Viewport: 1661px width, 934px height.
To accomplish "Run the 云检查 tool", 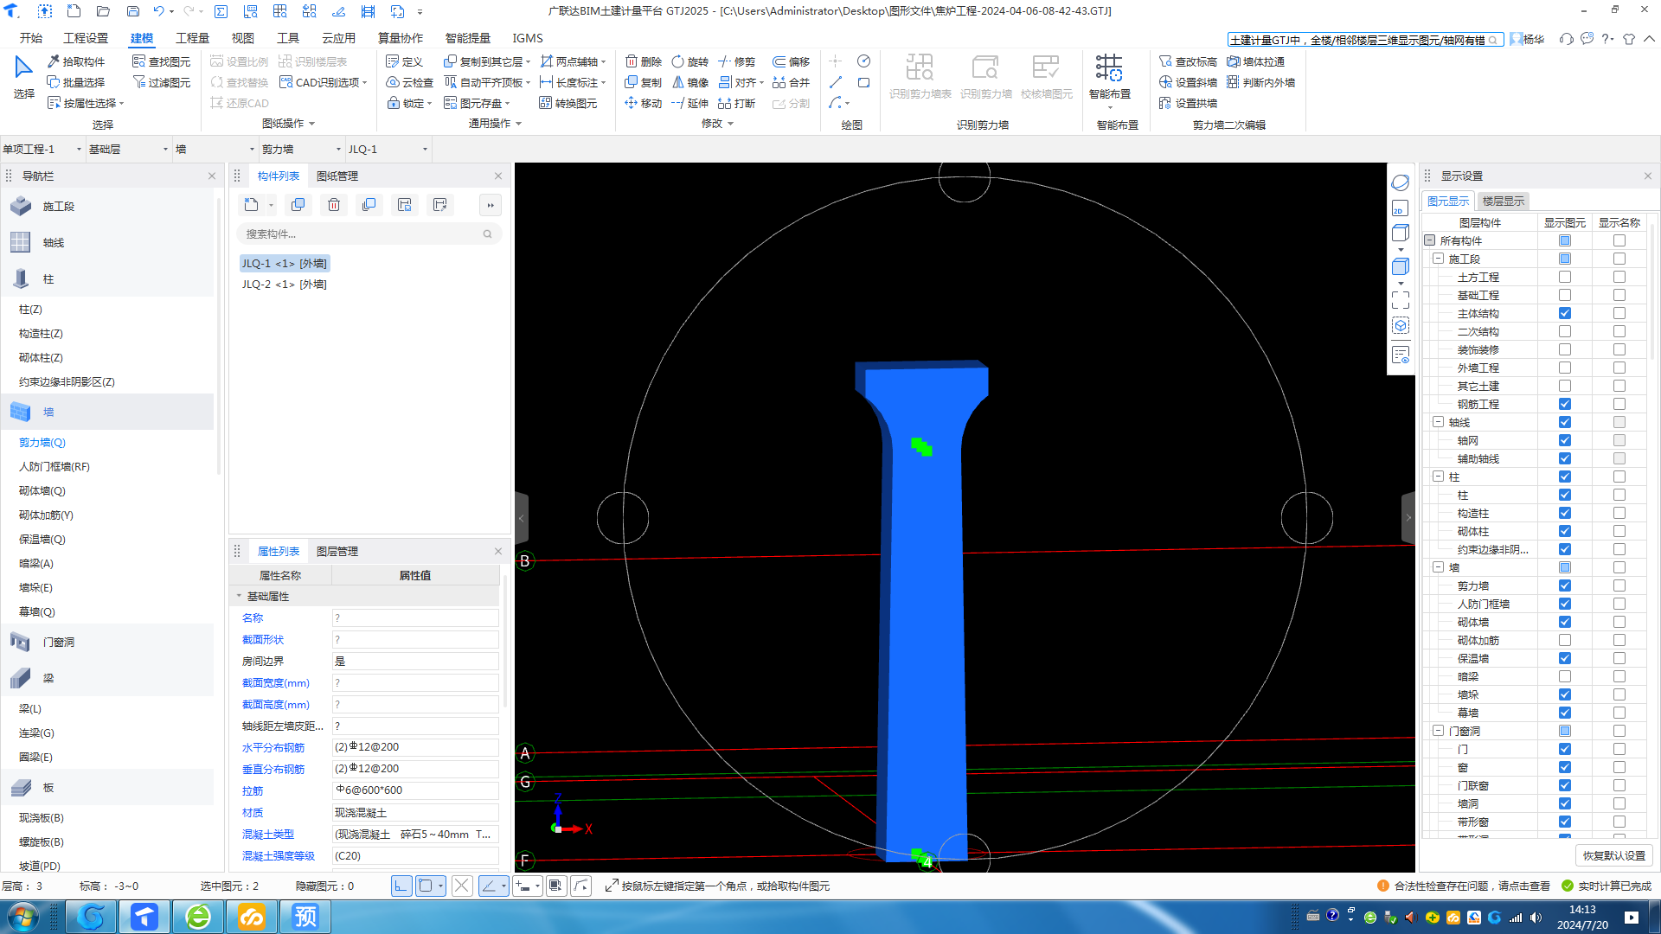I will pyautogui.click(x=409, y=82).
